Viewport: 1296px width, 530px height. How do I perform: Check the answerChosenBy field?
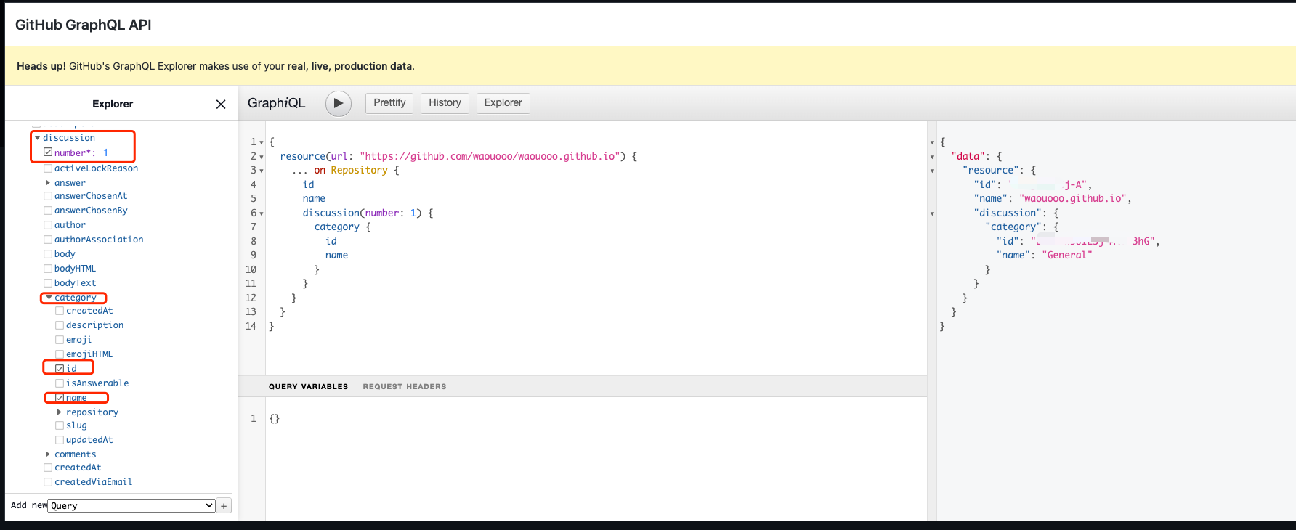click(x=48, y=211)
